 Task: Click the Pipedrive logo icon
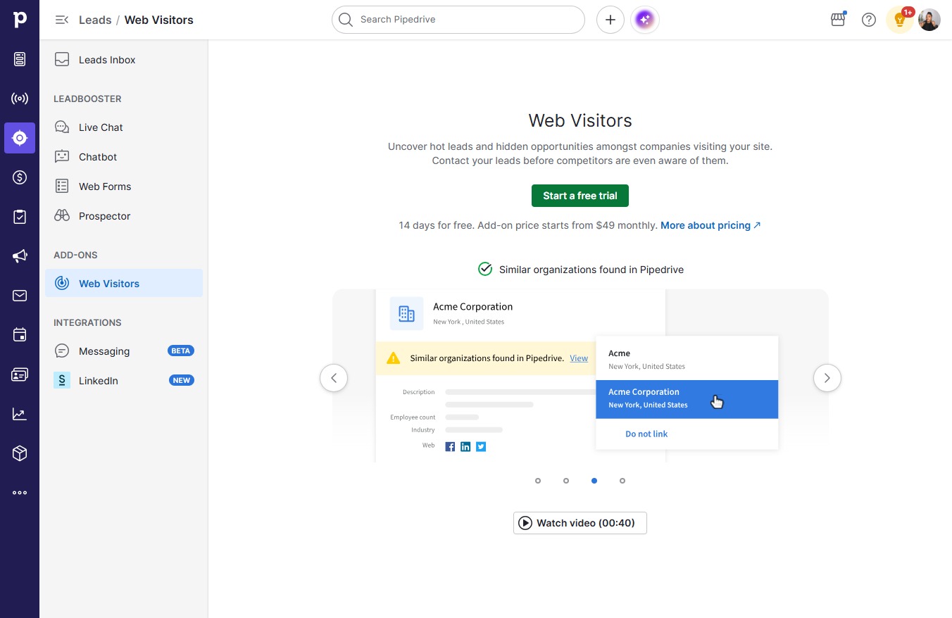point(20,19)
